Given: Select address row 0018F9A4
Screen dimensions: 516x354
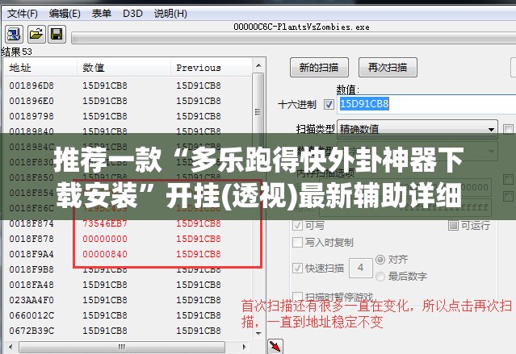Looking at the screenshot, I should [128, 254].
